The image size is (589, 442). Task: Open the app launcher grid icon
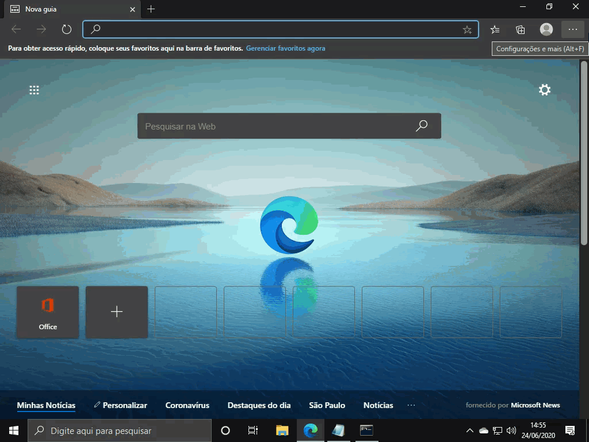coord(34,90)
